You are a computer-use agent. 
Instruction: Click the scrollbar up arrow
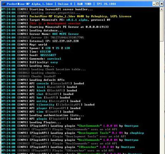click(162, 9)
